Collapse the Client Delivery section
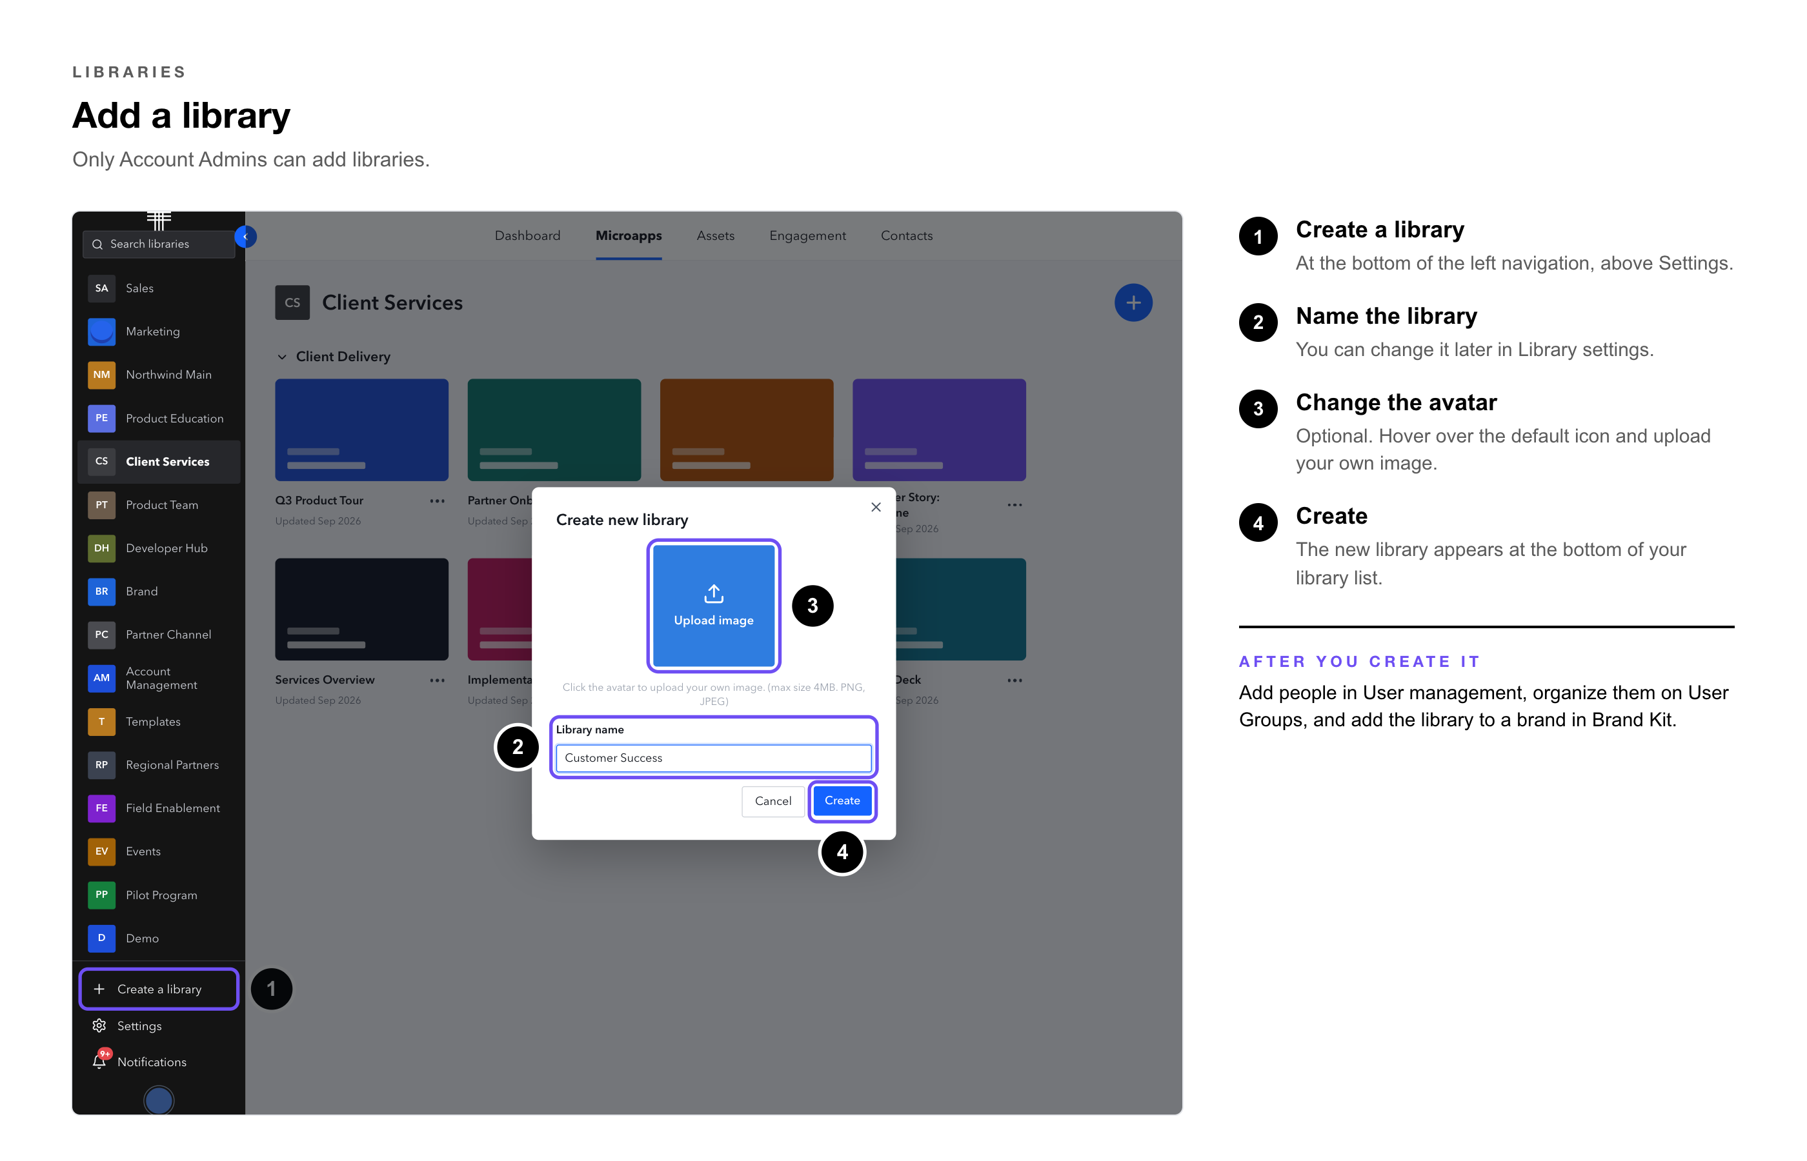Screen dimensions: 1807x1161 (x=282, y=357)
